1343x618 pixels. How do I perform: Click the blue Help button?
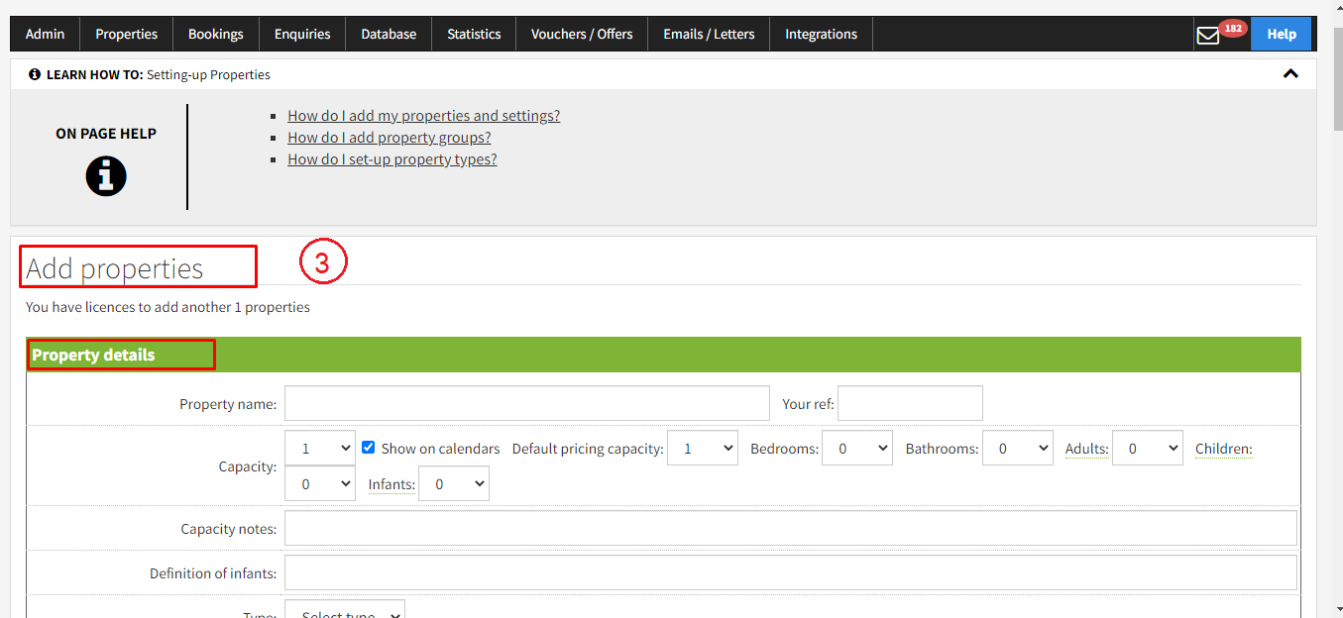click(1282, 34)
